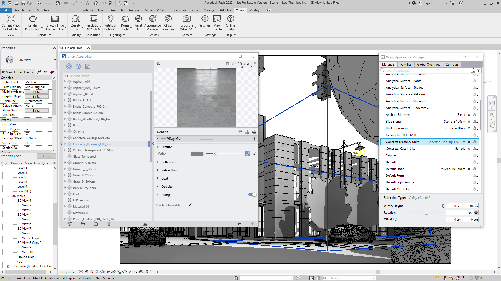The image size is (501, 281).
Task: Uncheck the Can be Overridden checkbox
Action: coord(190,205)
